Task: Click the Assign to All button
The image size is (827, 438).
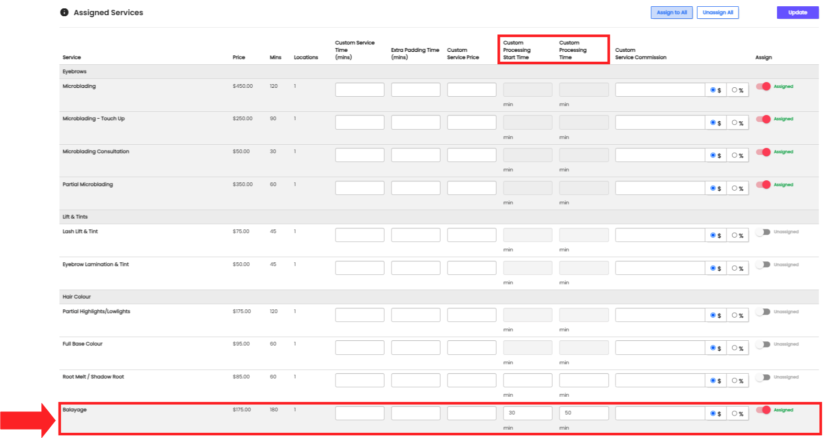Action: [x=672, y=13]
